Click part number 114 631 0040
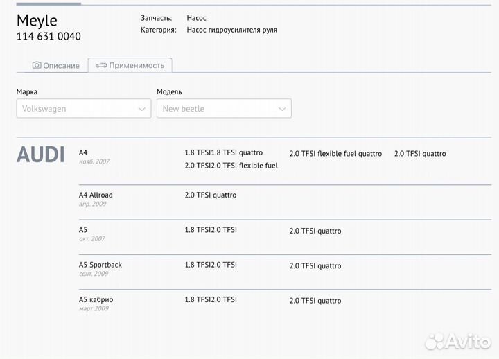This screenshot has height=359, width=499. (49, 36)
